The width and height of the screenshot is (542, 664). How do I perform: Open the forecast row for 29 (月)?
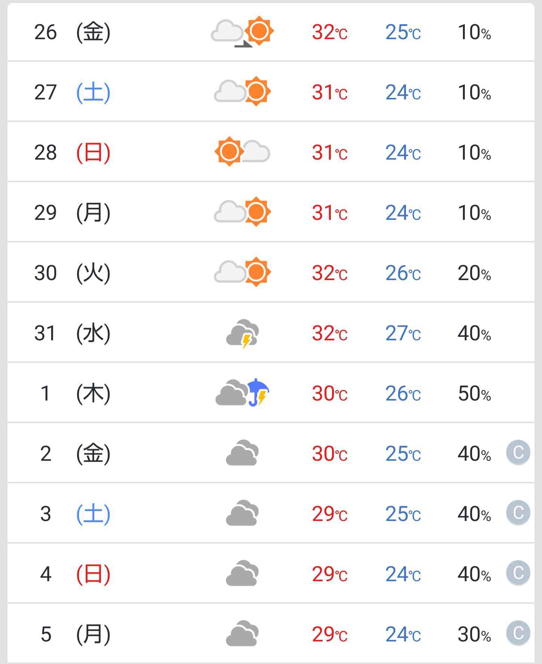[271, 212]
